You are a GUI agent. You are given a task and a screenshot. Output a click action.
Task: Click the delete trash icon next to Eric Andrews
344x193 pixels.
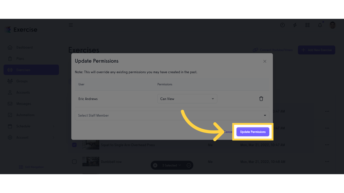(261, 99)
